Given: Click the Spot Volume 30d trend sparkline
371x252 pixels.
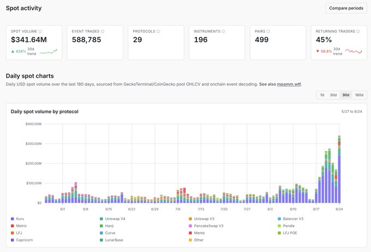Looking at the screenshot, I should click(x=48, y=51).
